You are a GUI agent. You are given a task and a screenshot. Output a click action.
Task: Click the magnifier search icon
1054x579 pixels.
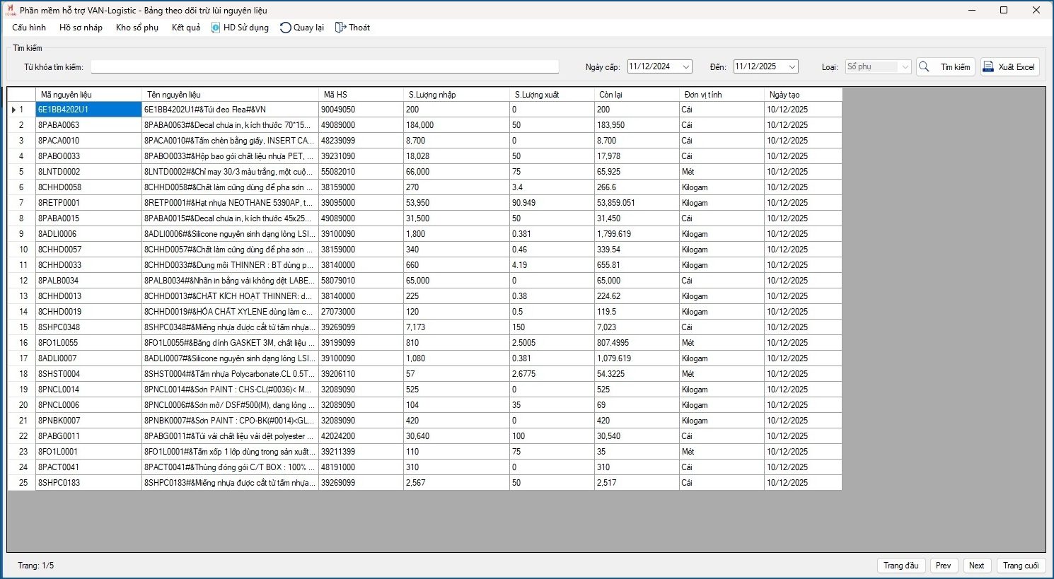924,67
